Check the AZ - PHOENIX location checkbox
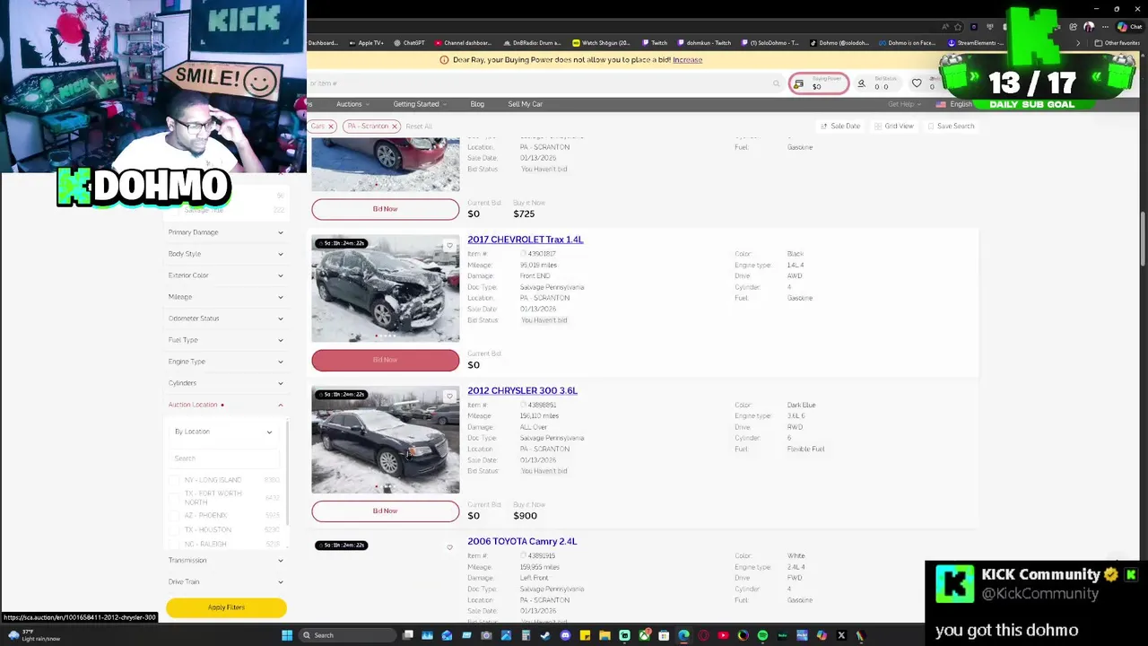The height and width of the screenshot is (646, 1148). [x=175, y=515]
